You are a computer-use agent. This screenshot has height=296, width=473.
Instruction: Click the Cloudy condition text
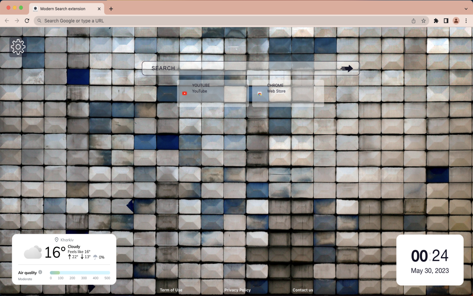[74, 246]
